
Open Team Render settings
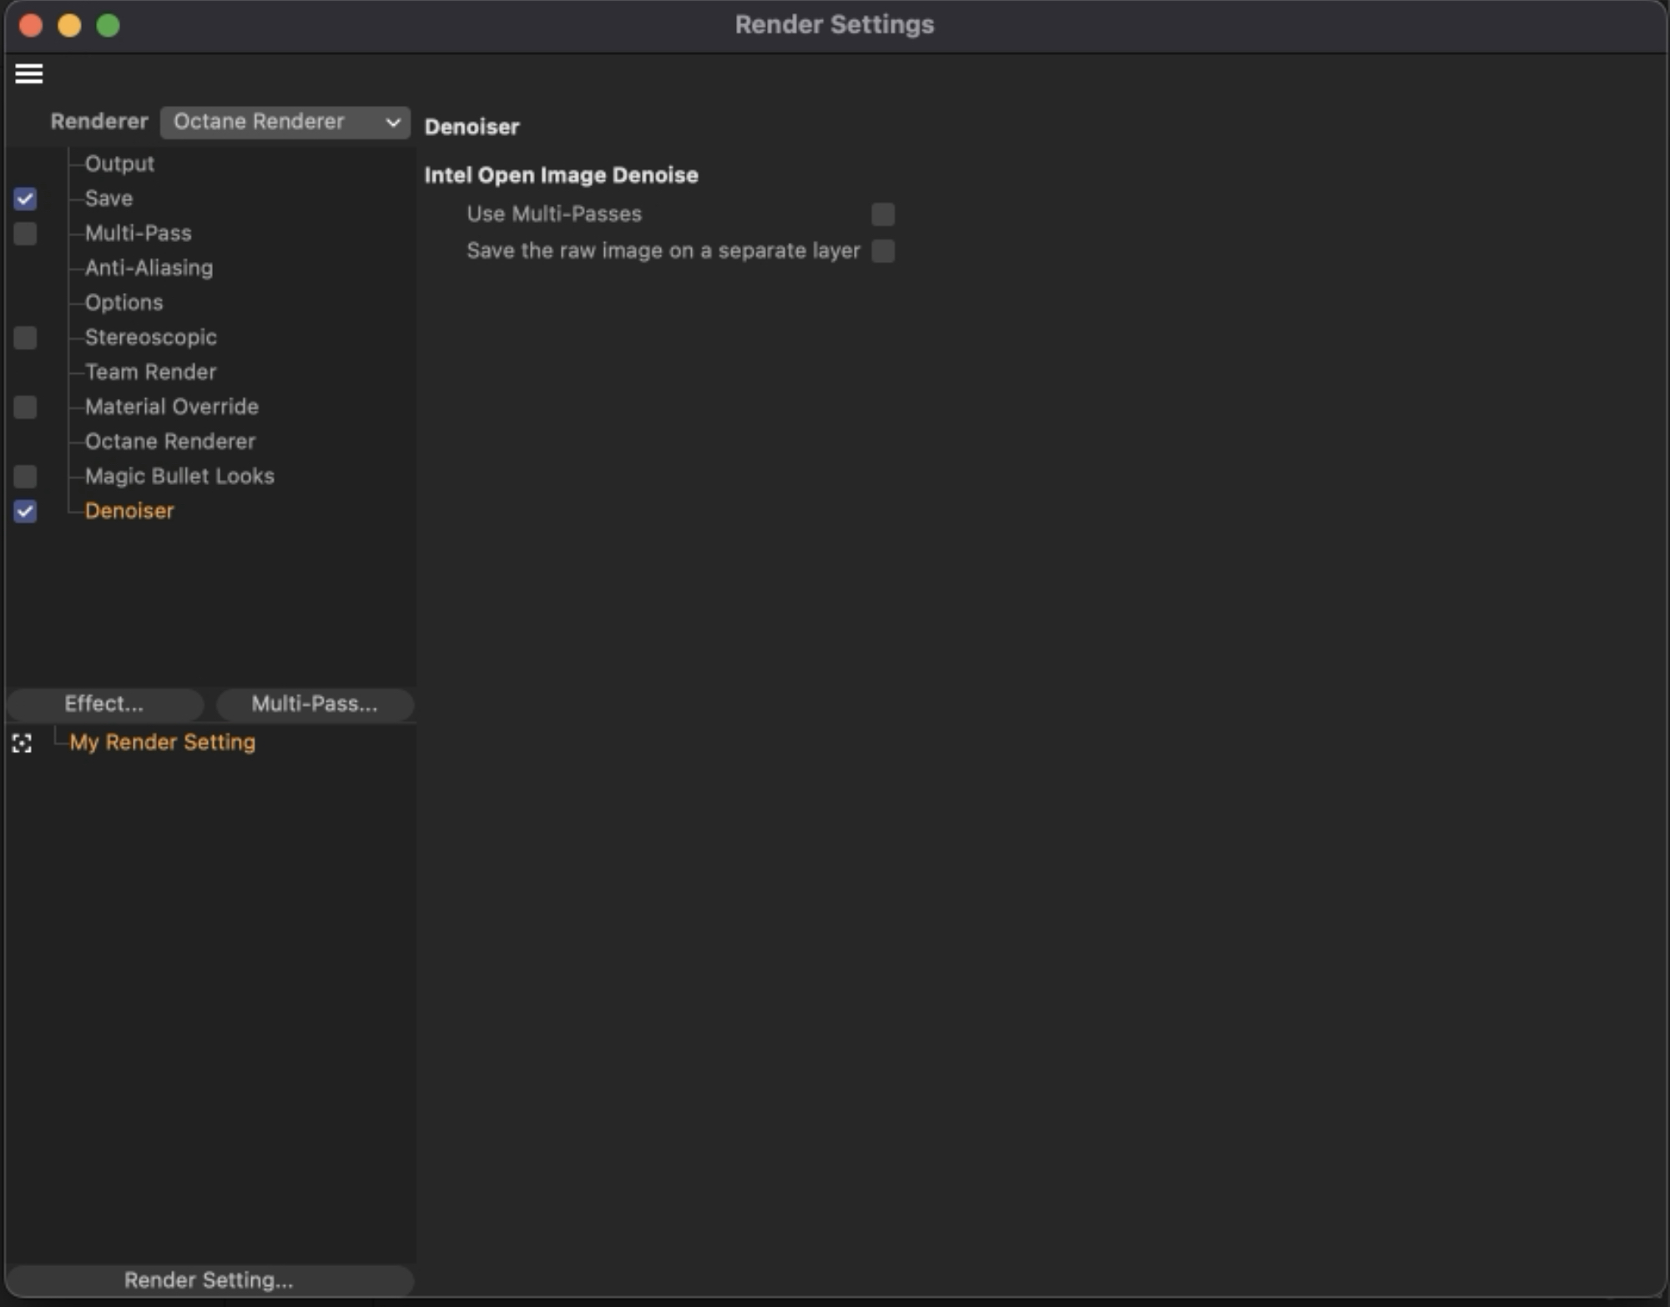pos(150,372)
